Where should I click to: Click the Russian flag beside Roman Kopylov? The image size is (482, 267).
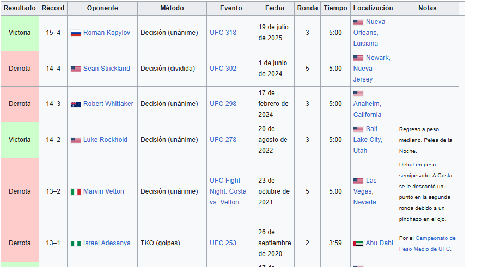click(76, 33)
